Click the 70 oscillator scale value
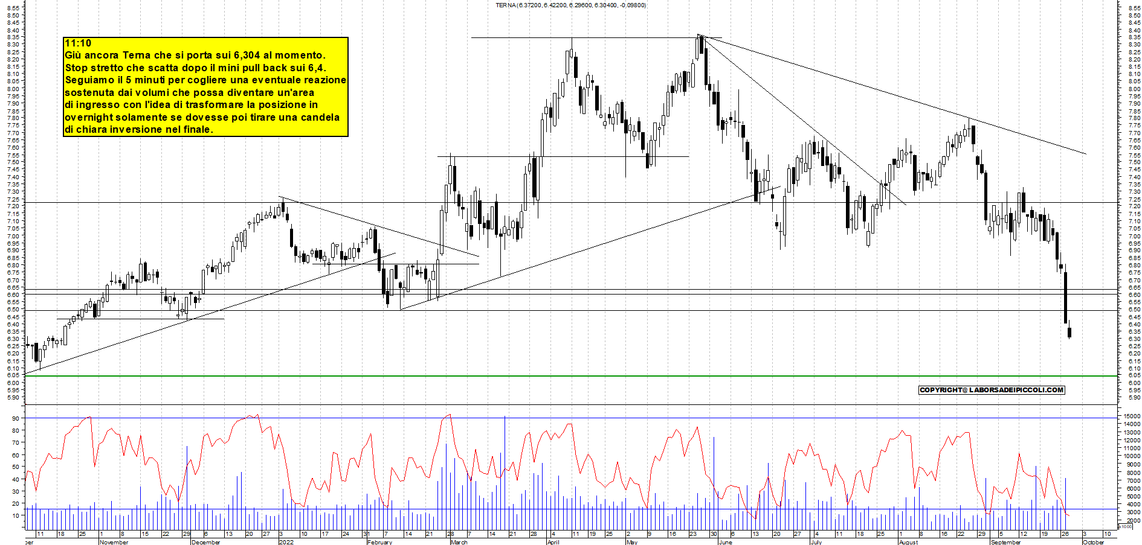The width and height of the screenshot is (1142, 545). 16,442
